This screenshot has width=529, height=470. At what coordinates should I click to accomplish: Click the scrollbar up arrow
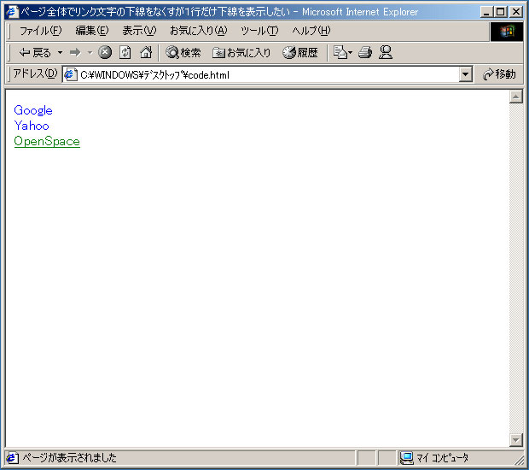click(516, 97)
